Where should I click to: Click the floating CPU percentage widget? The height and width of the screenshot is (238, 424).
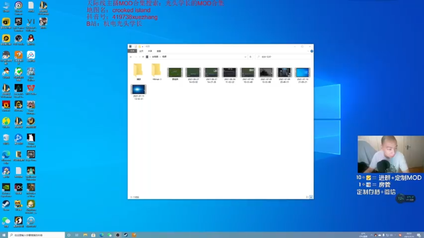(x=405, y=198)
